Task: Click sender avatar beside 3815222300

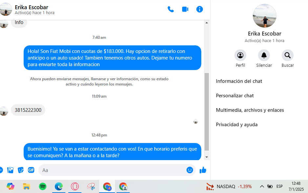Action: [4, 111]
